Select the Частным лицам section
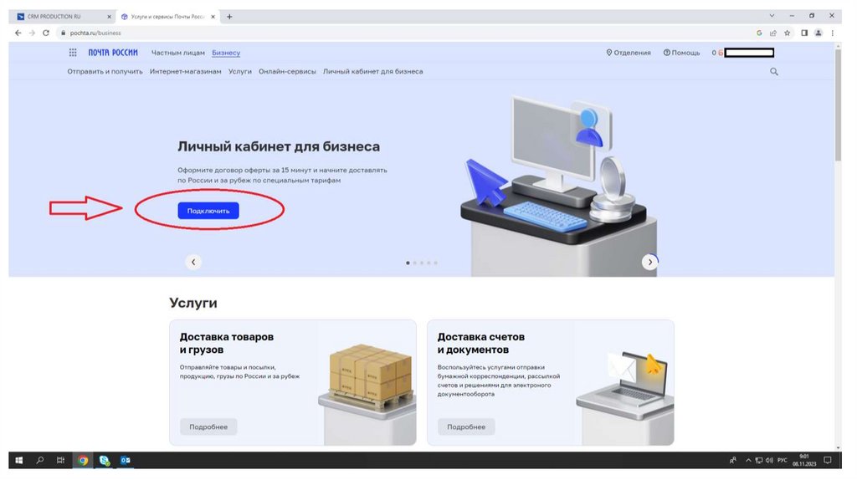The width and height of the screenshot is (857, 480). (177, 53)
